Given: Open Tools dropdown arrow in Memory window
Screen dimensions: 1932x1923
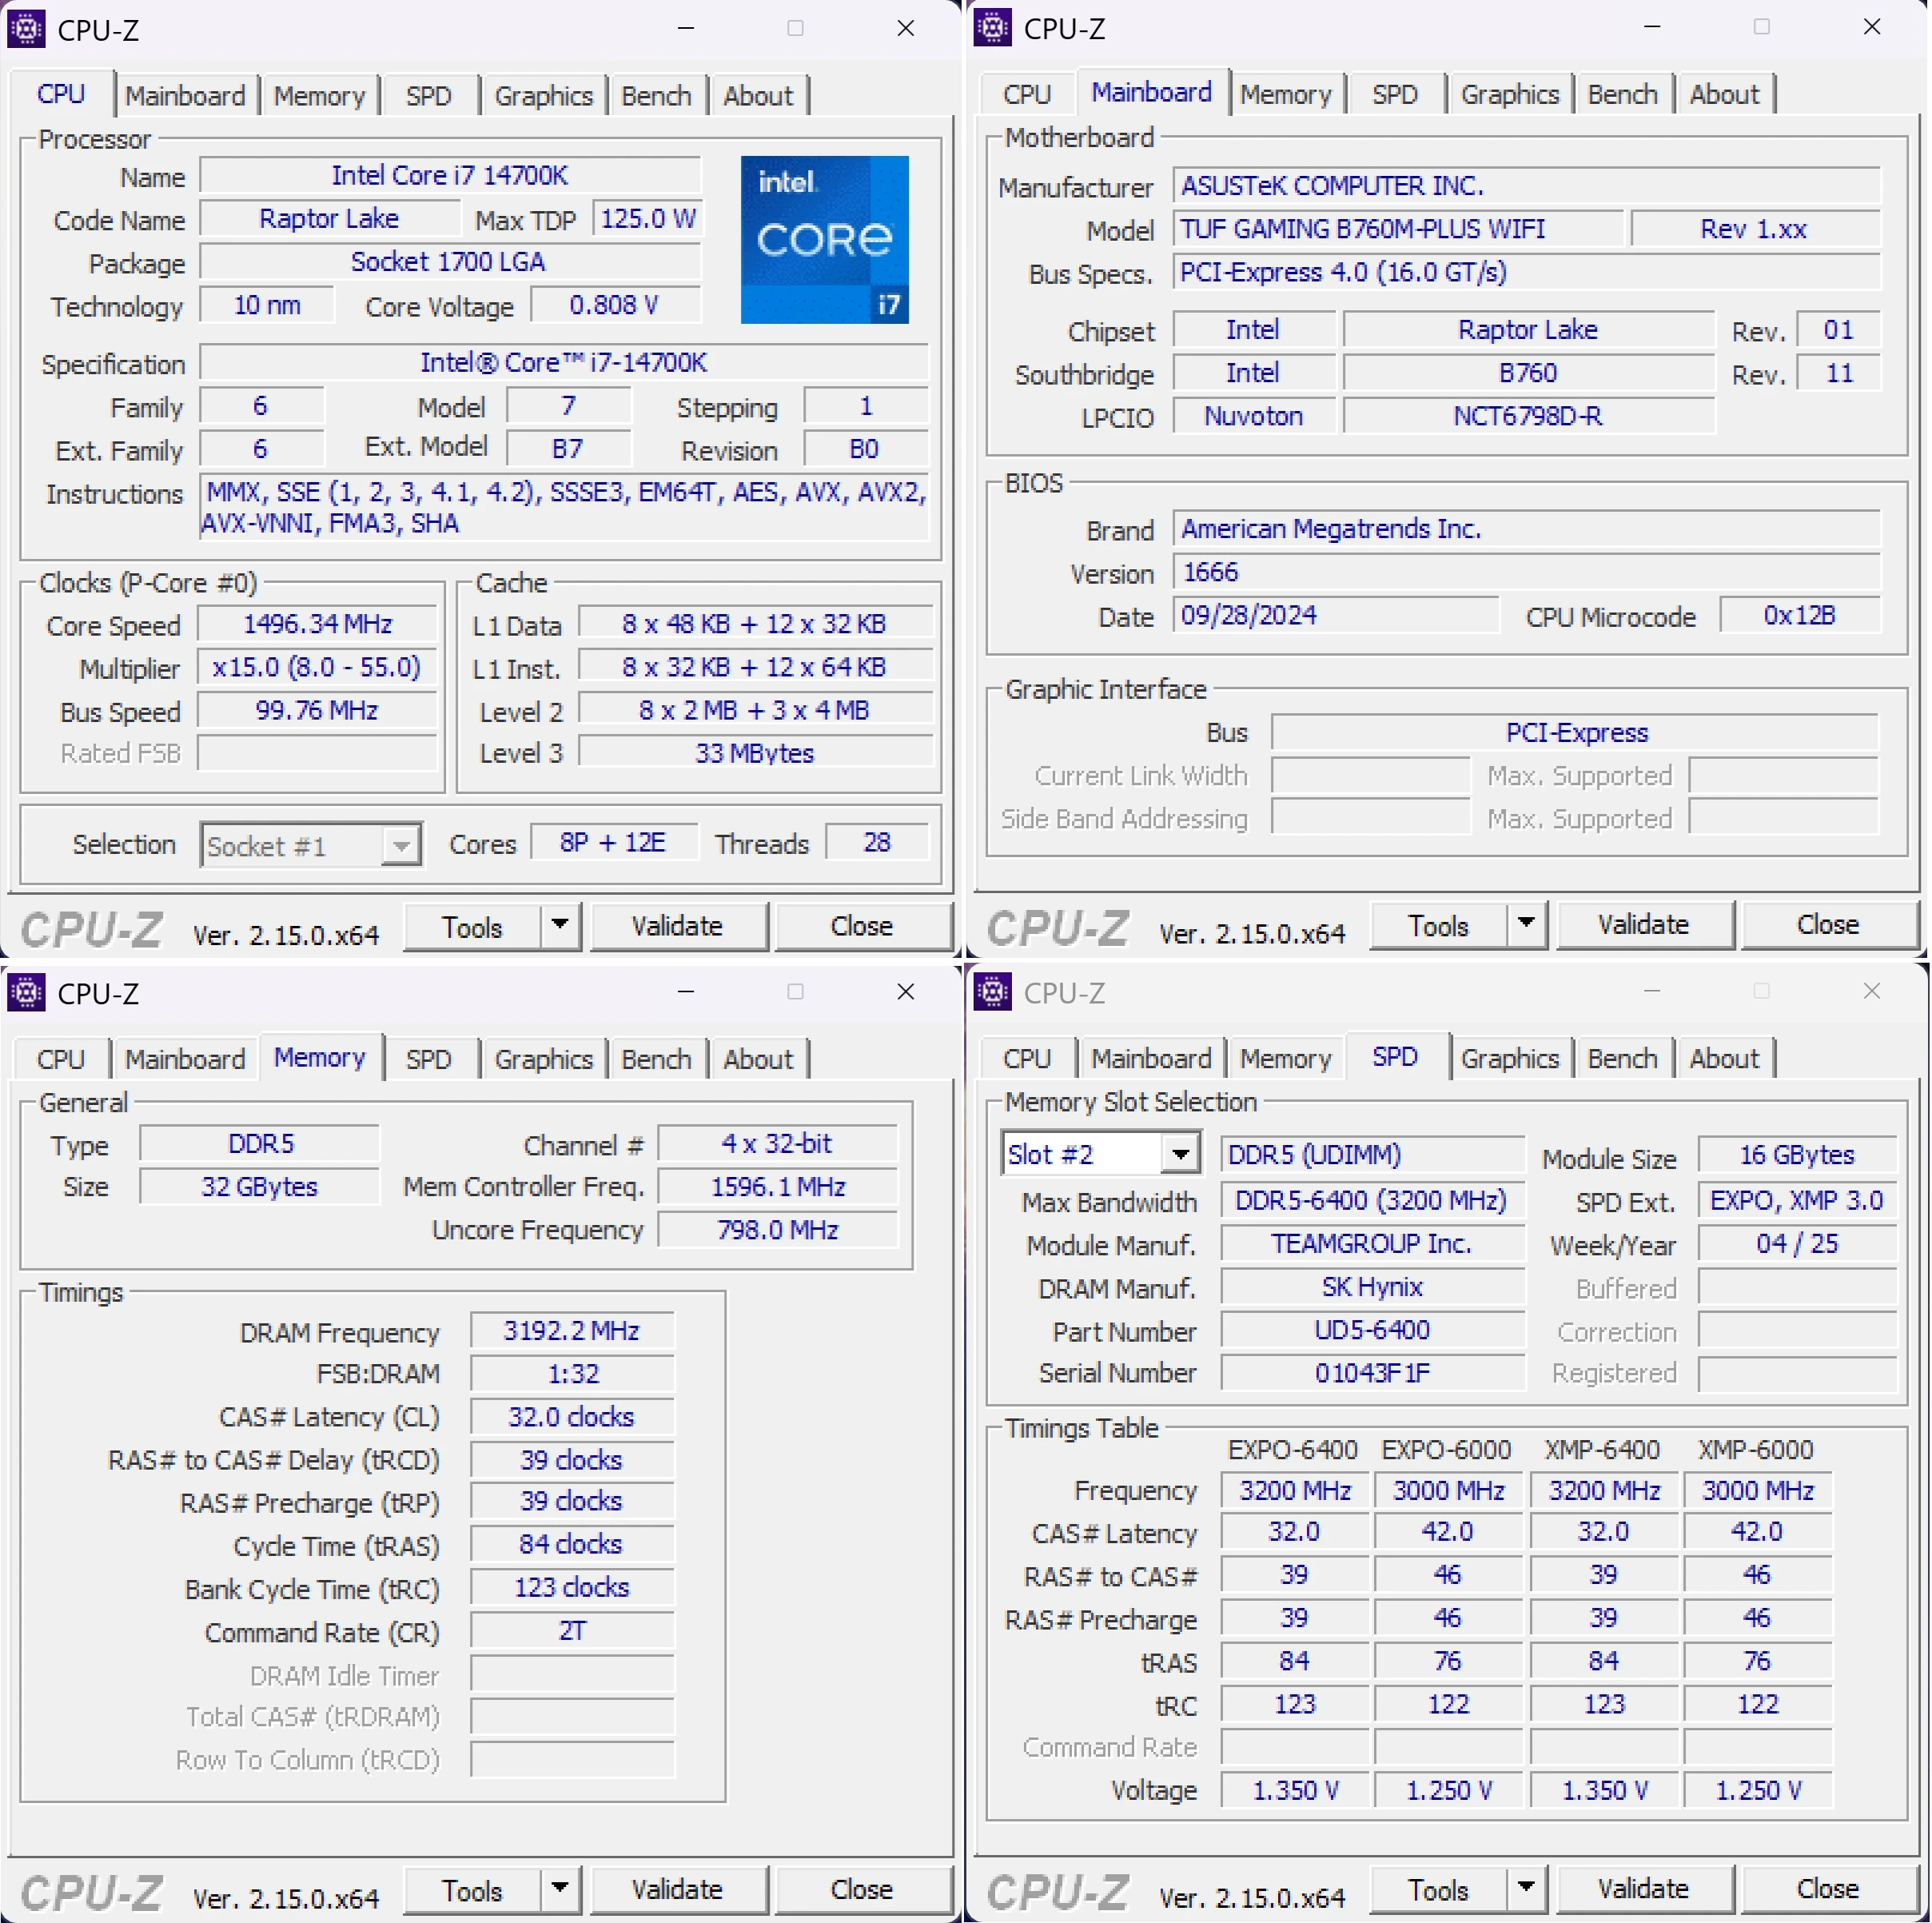Looking at the screenshot, I should (560, 1889).
